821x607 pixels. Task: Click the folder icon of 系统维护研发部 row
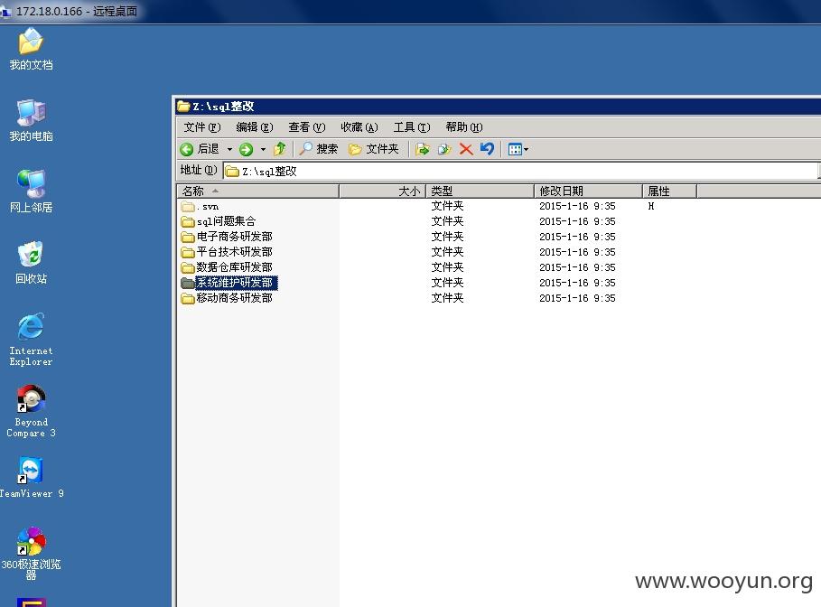point(188,283)
